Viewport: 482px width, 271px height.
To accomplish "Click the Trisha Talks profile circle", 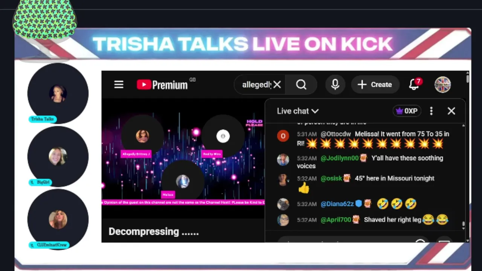I will click(58, 93).
